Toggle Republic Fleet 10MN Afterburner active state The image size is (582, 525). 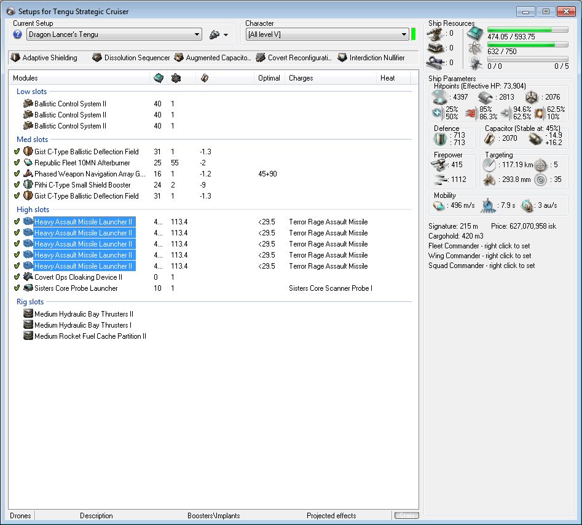tap(17, 163)
